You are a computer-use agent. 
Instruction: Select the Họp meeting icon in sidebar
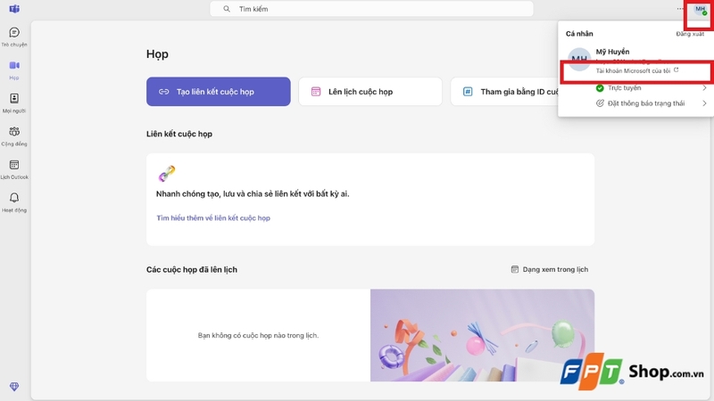click(x=14, y=66)
